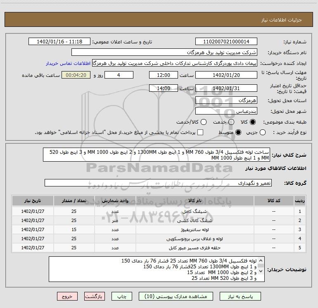Click the price validity time 14:00
Screen dimensions: 318x308
[x=164, y=88]
